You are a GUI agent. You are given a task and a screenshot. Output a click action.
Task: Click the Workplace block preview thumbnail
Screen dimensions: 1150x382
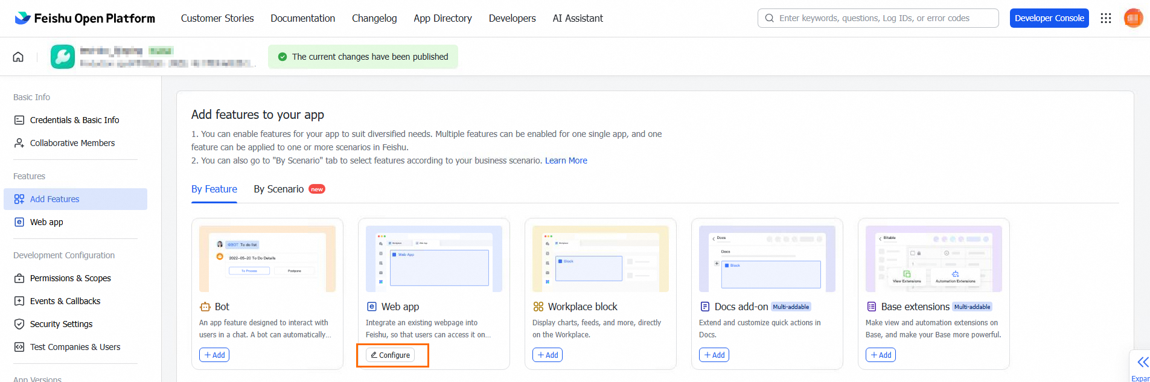(x=601, y=259)
